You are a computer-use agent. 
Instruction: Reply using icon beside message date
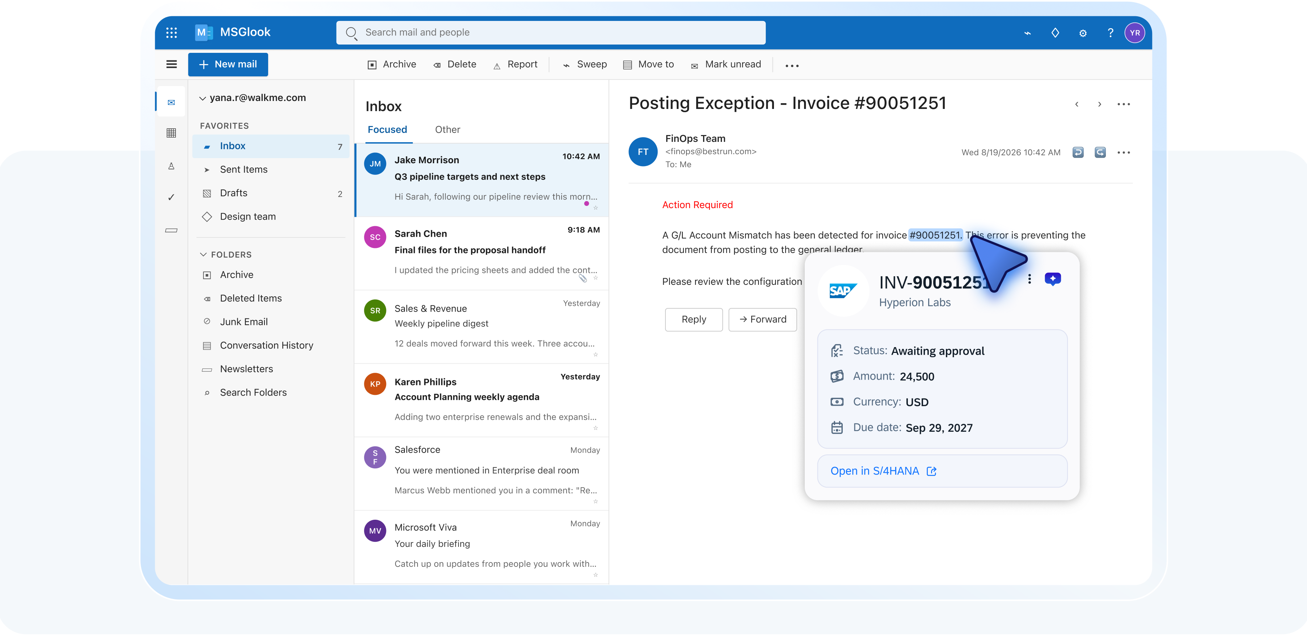[1078, 152]
